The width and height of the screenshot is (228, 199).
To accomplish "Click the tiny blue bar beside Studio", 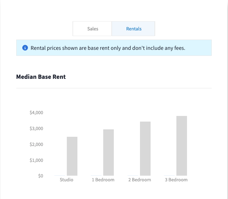I will (x=60, y=175).
